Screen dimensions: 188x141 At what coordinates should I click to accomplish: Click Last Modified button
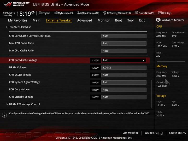[131, 133]
